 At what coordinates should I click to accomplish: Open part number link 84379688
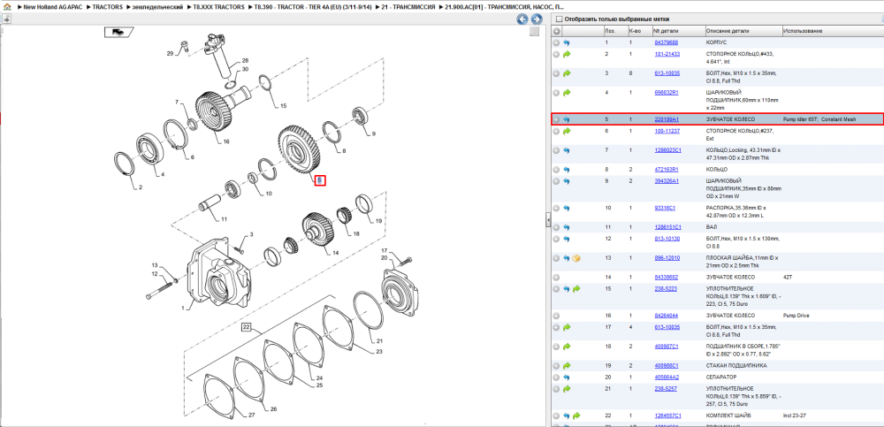[666, 42]
